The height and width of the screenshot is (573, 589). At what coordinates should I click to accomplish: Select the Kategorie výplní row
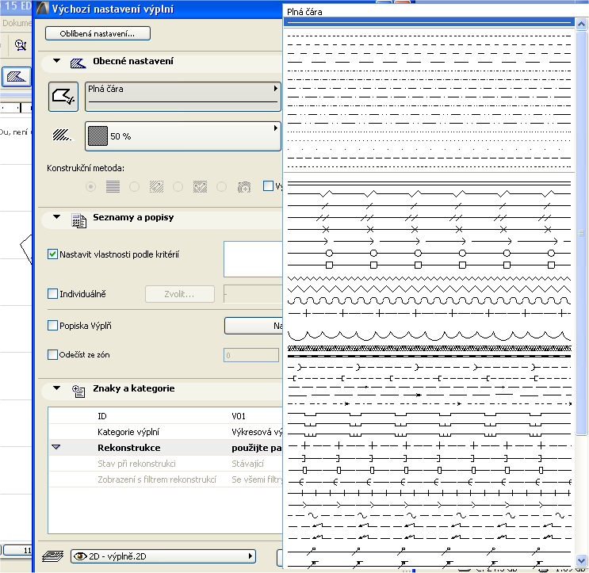pos(166,432)
